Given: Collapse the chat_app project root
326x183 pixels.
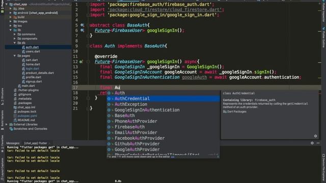Looking at the screenshot, I should (7, 4).
